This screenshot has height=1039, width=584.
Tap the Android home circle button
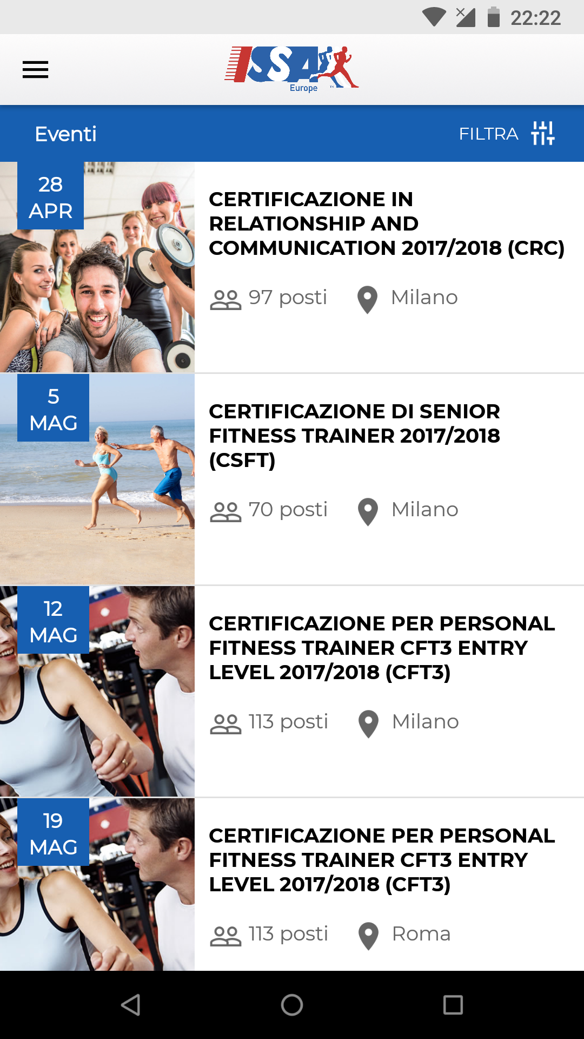292,1005
